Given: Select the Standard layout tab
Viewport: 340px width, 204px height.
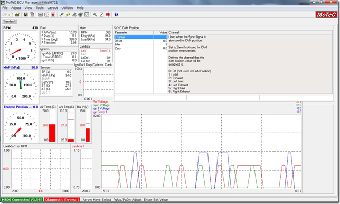Looking at the screenshot, I should coord(9,22).
